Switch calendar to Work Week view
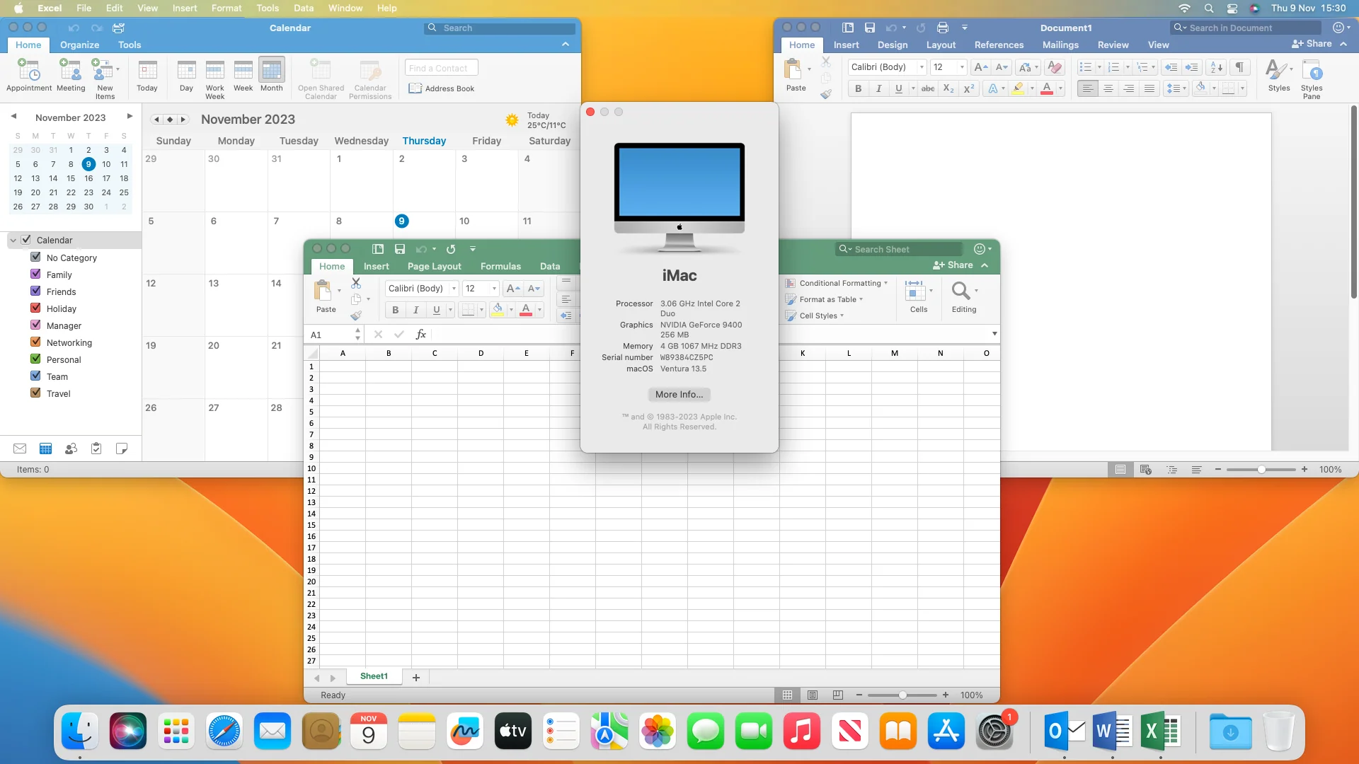 214,78
